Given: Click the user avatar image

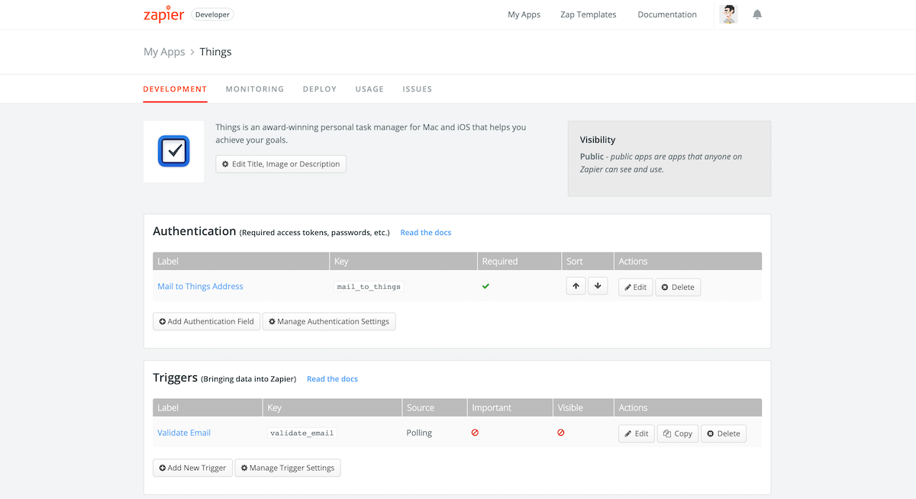Looking at the screenshot, I should (727, 13).
